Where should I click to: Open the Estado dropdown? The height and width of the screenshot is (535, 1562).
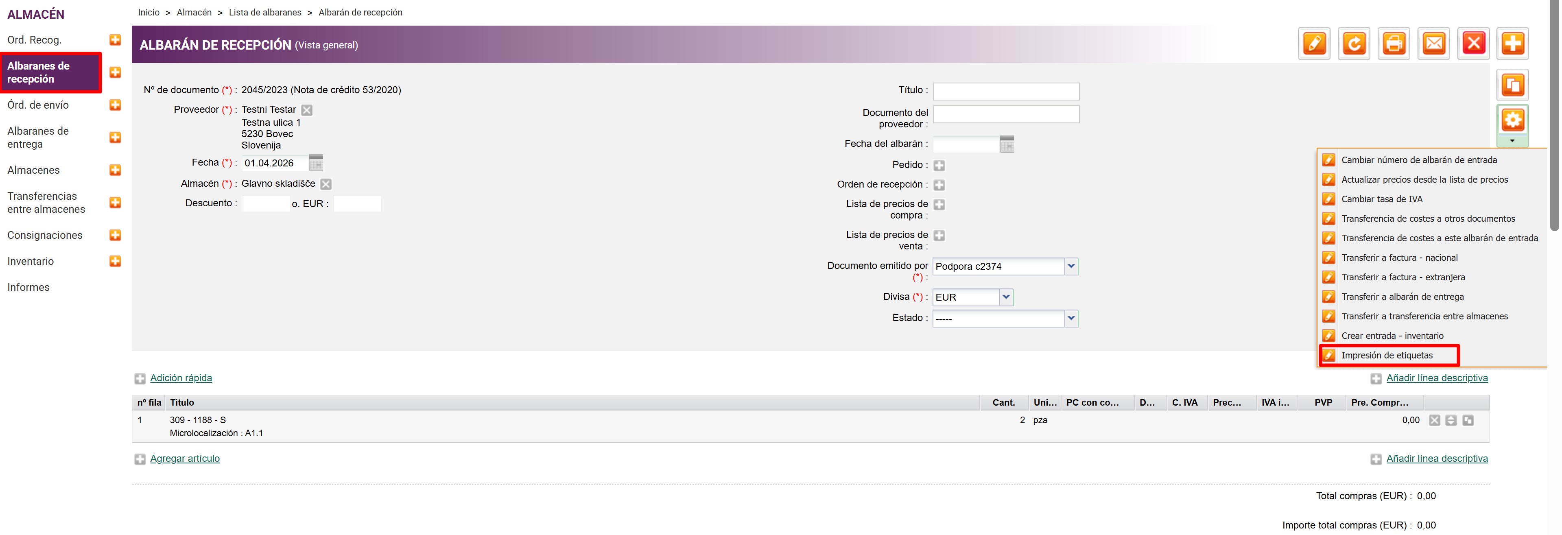tap(1071, 319)
